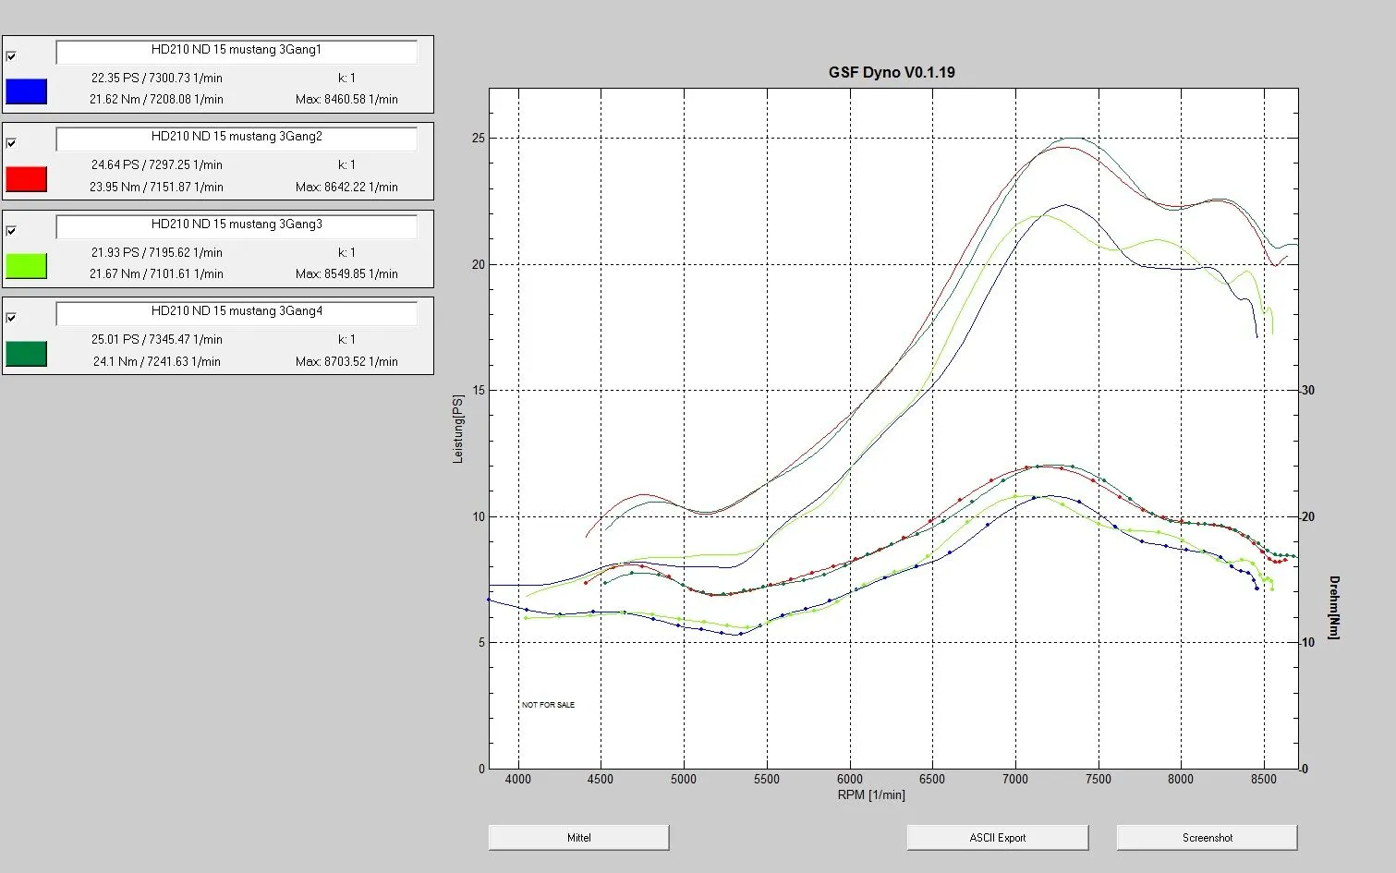This screenshot has height=873, width=1396.
Task: Click the 'GSF Dyno V0.1.19' chart title
Action: point(891,72)
